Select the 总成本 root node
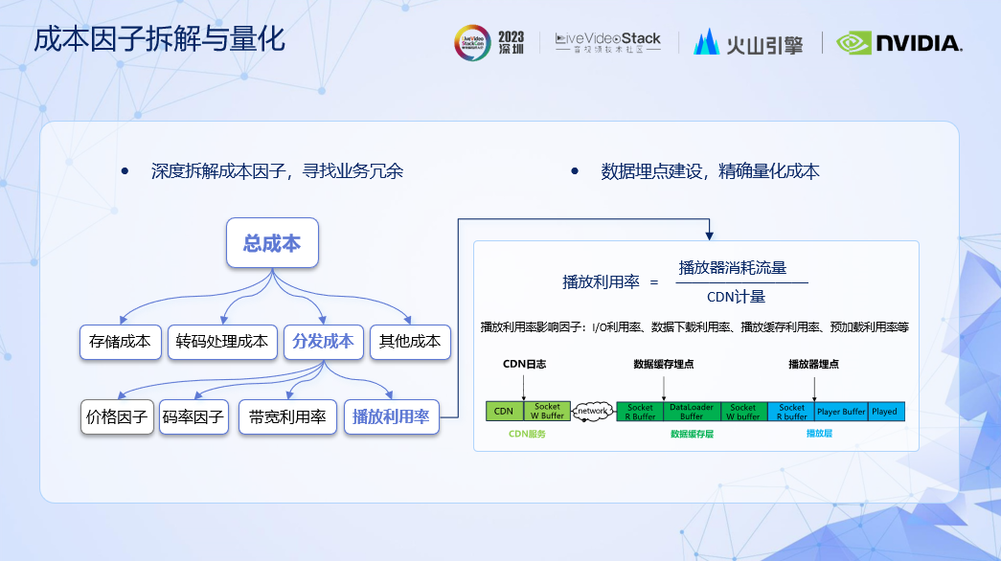The image size is (1001, 561). pos(272,244)
